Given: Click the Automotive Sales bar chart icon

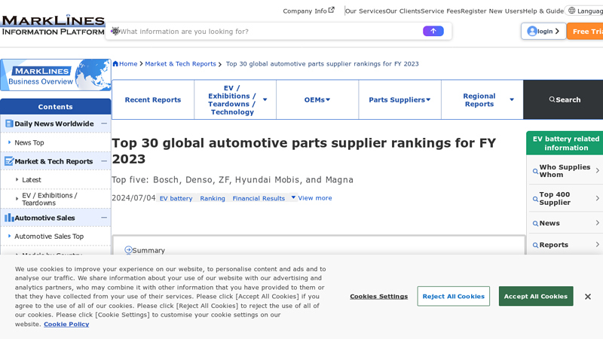Looking at the screenshot, I should click(x=9, y=218).
